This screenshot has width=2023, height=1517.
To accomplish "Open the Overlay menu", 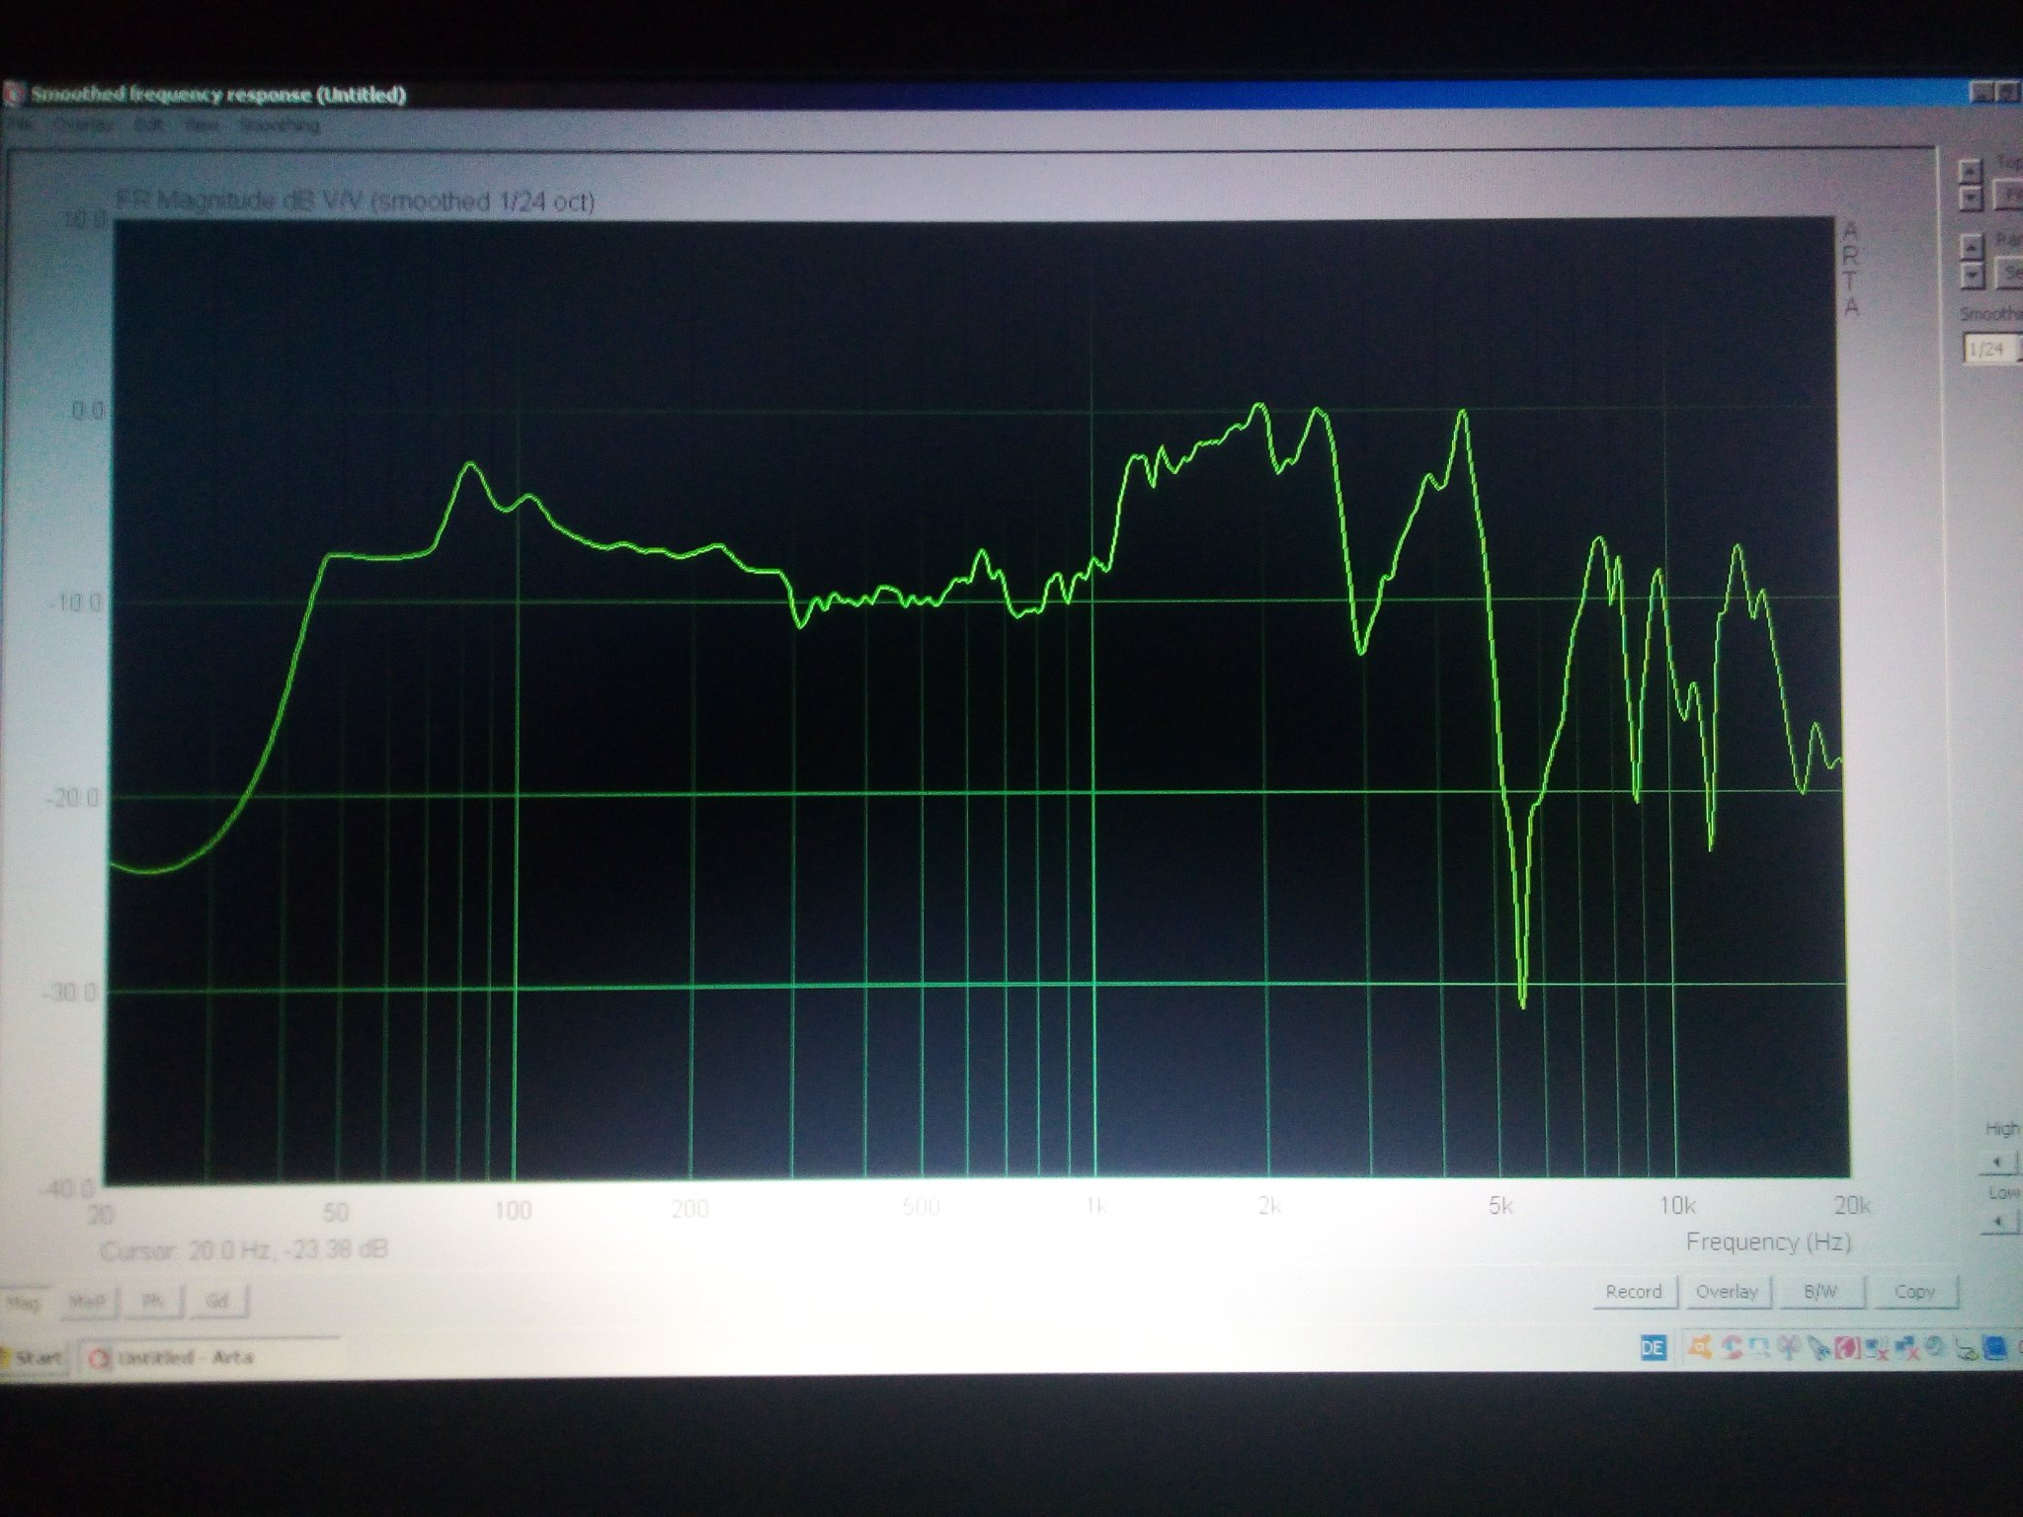I will (83, 126).
